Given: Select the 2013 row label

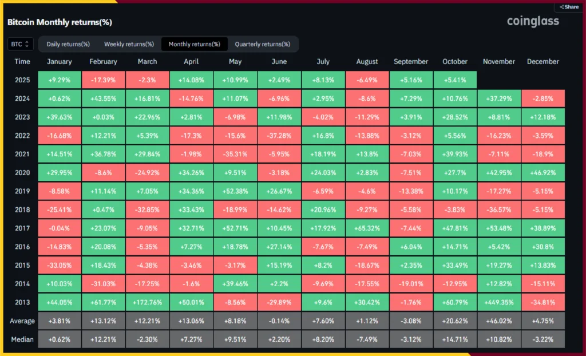Looking at the screenshot, I should click(22, 302).
